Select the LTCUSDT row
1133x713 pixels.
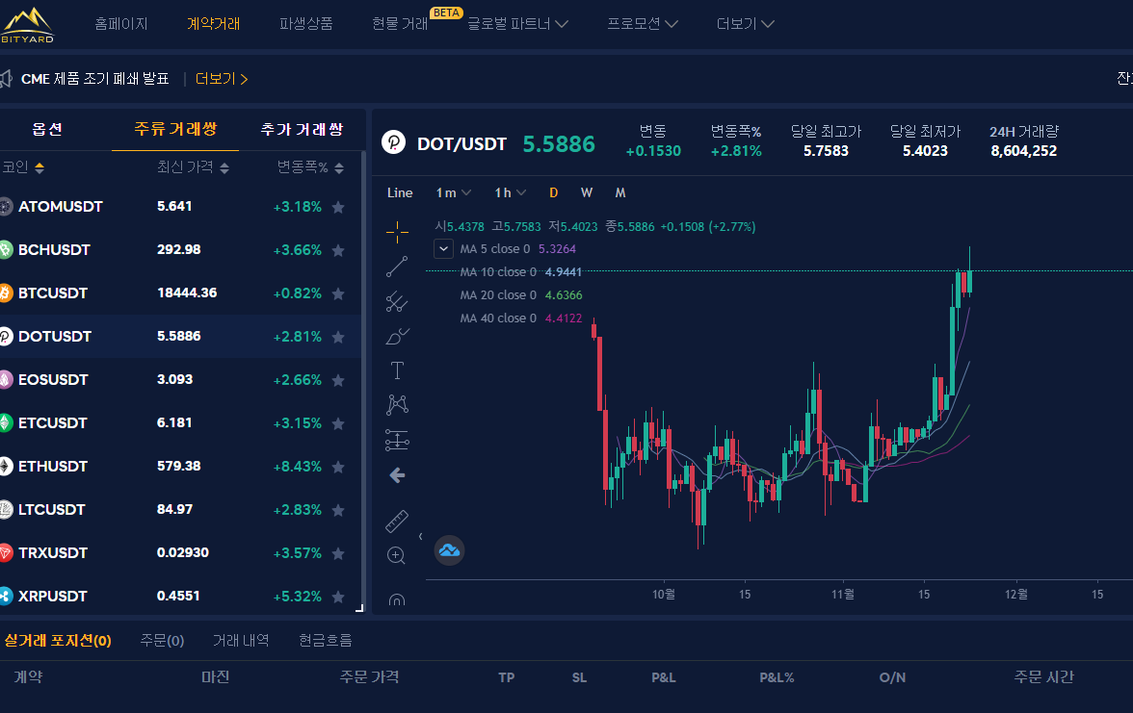(181, 510)
